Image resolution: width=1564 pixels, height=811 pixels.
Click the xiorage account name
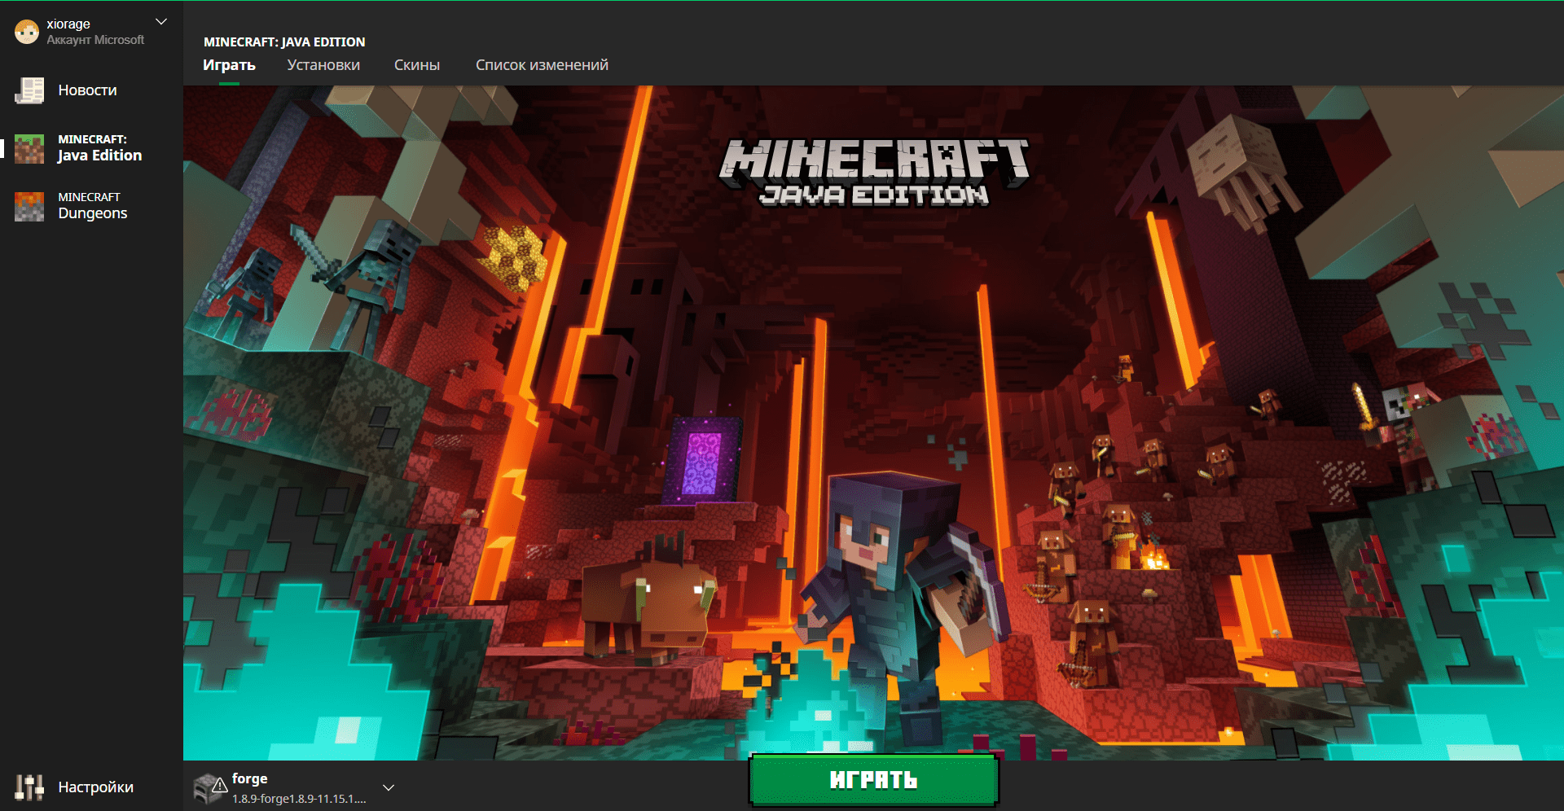click(68, 24)
